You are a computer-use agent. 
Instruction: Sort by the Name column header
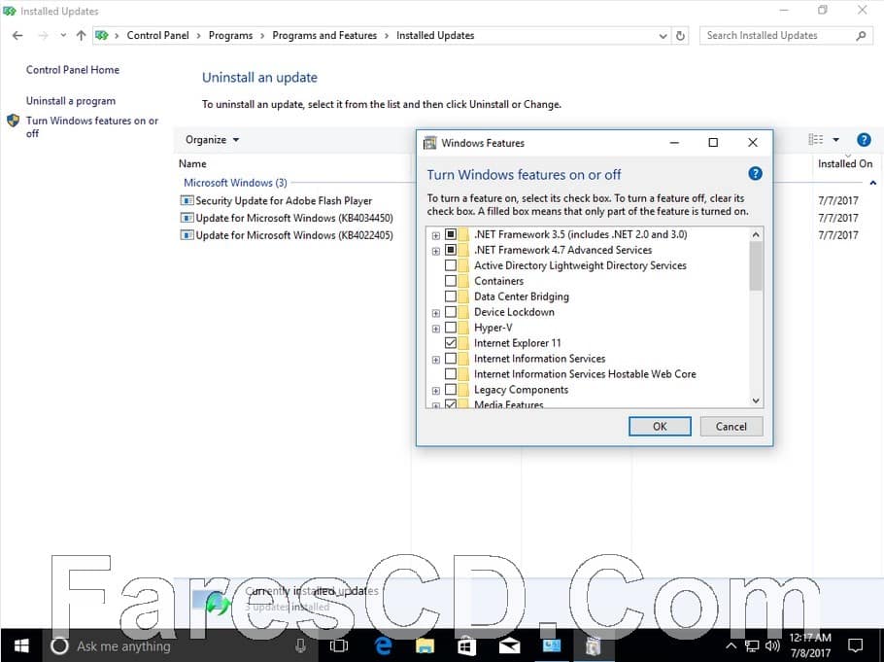(192, 163)
